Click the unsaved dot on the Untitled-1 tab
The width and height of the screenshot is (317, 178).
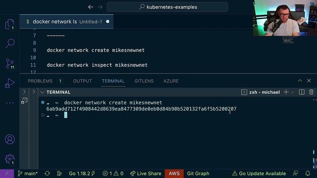(107, 21)
